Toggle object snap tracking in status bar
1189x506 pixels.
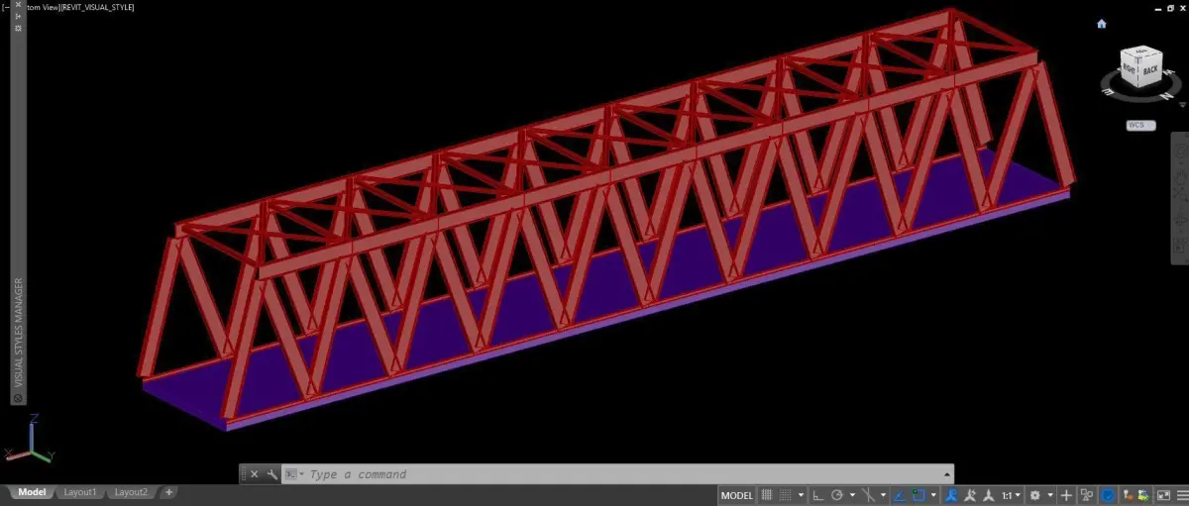900,495
